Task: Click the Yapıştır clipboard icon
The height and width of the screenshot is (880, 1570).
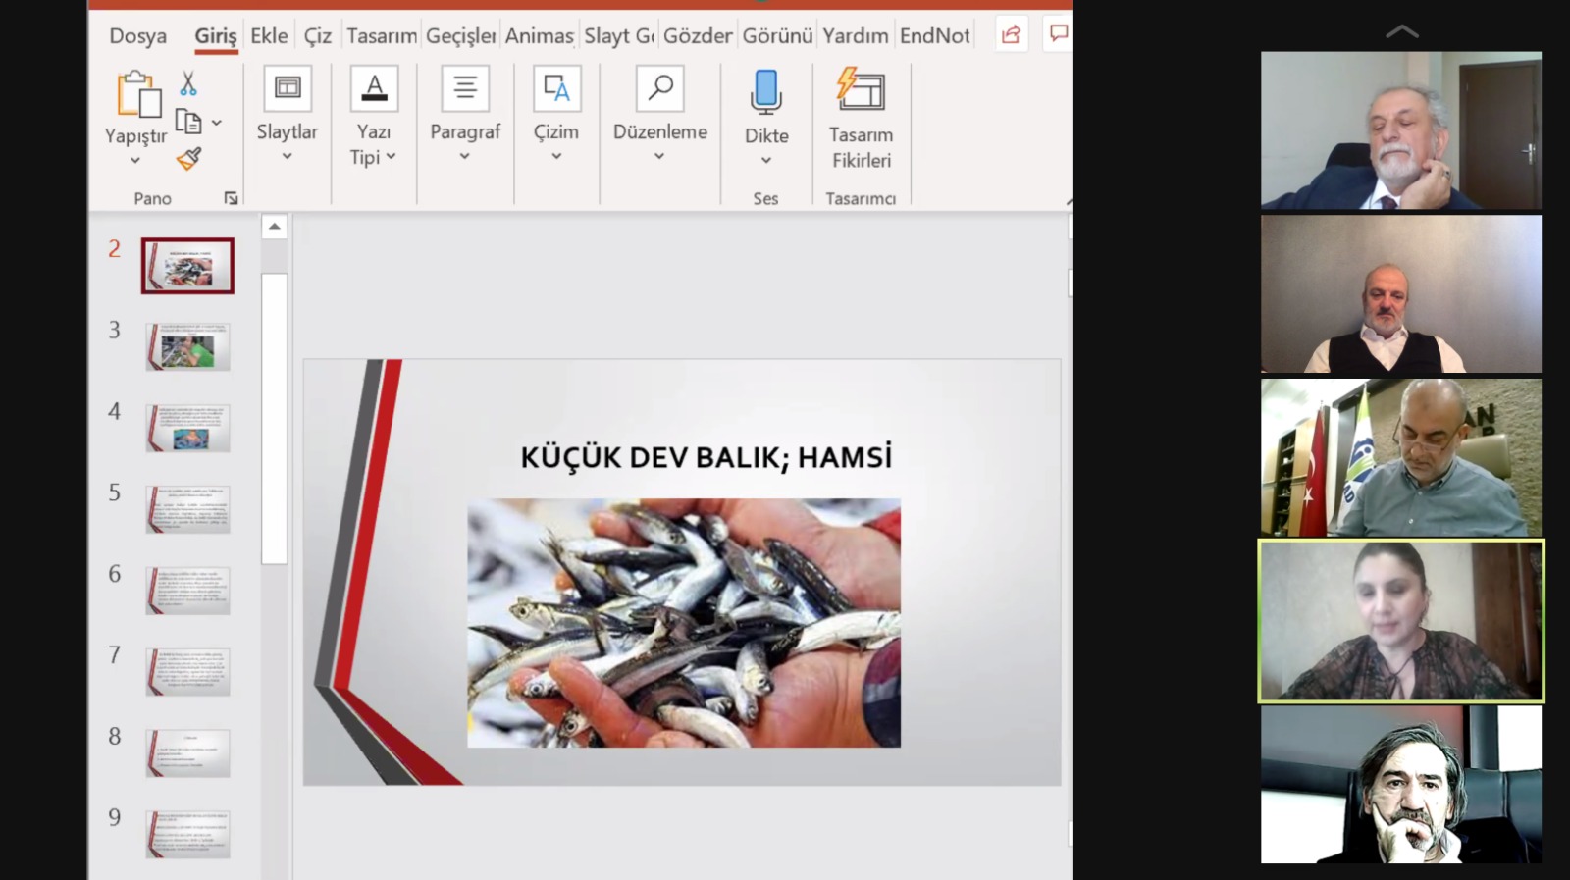Action: (138, 95)
